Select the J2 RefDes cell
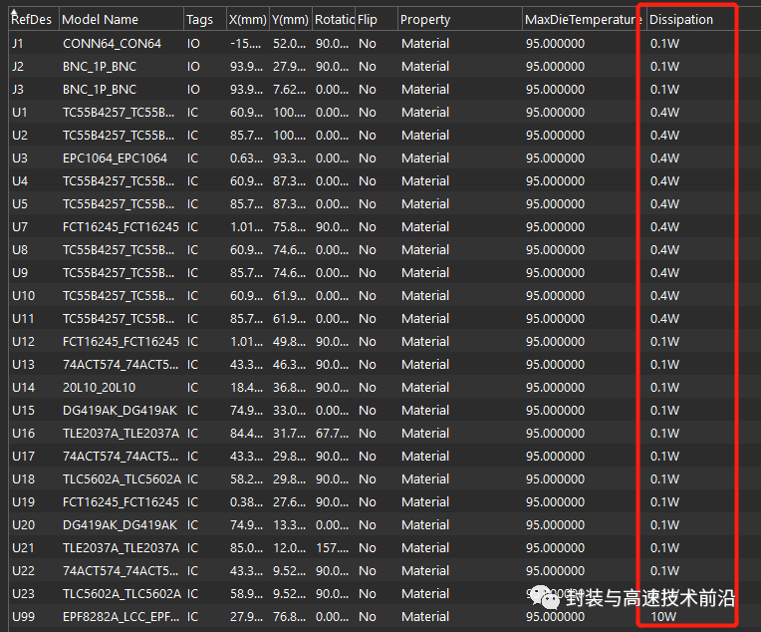This screenshot has height=632, width=761. pos(18,67)
